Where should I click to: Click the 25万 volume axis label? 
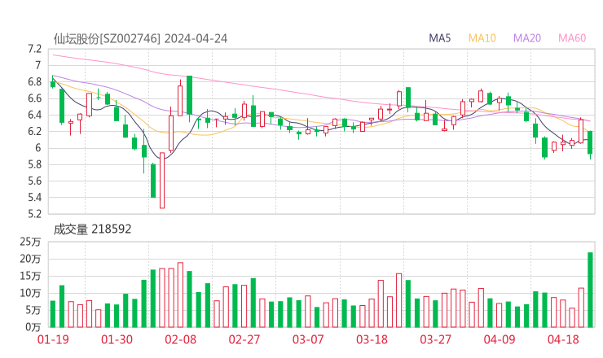(30, 242)
